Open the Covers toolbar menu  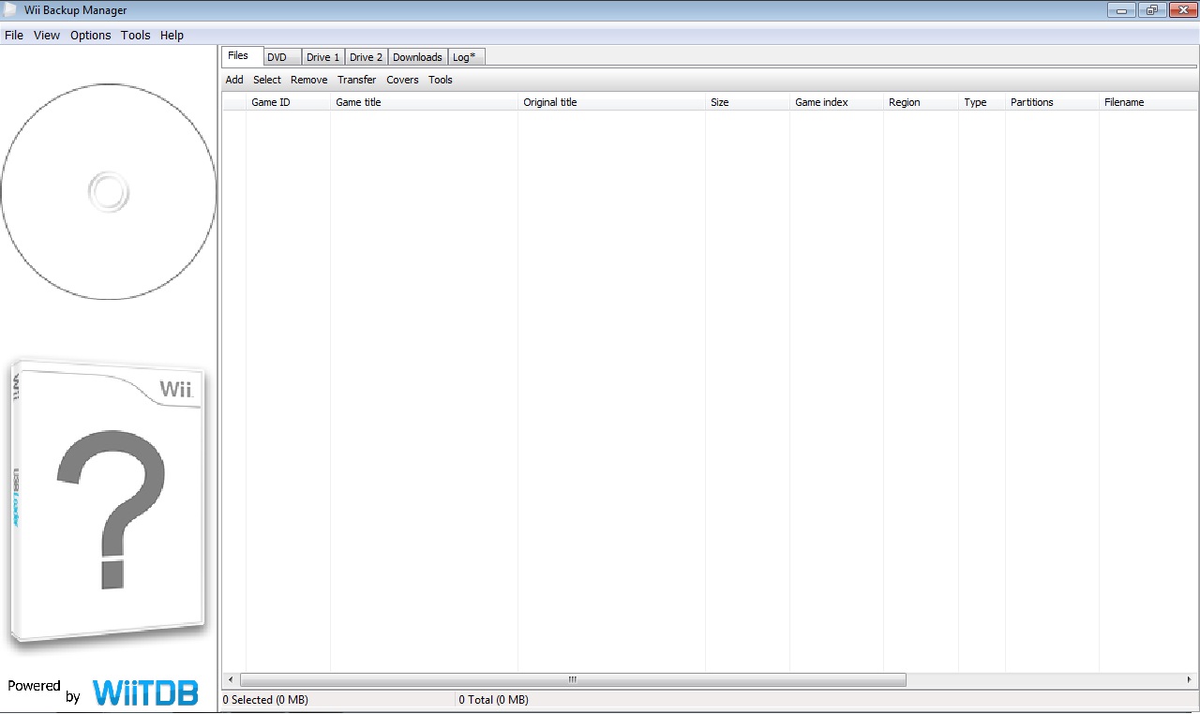[x=403, y=80]
